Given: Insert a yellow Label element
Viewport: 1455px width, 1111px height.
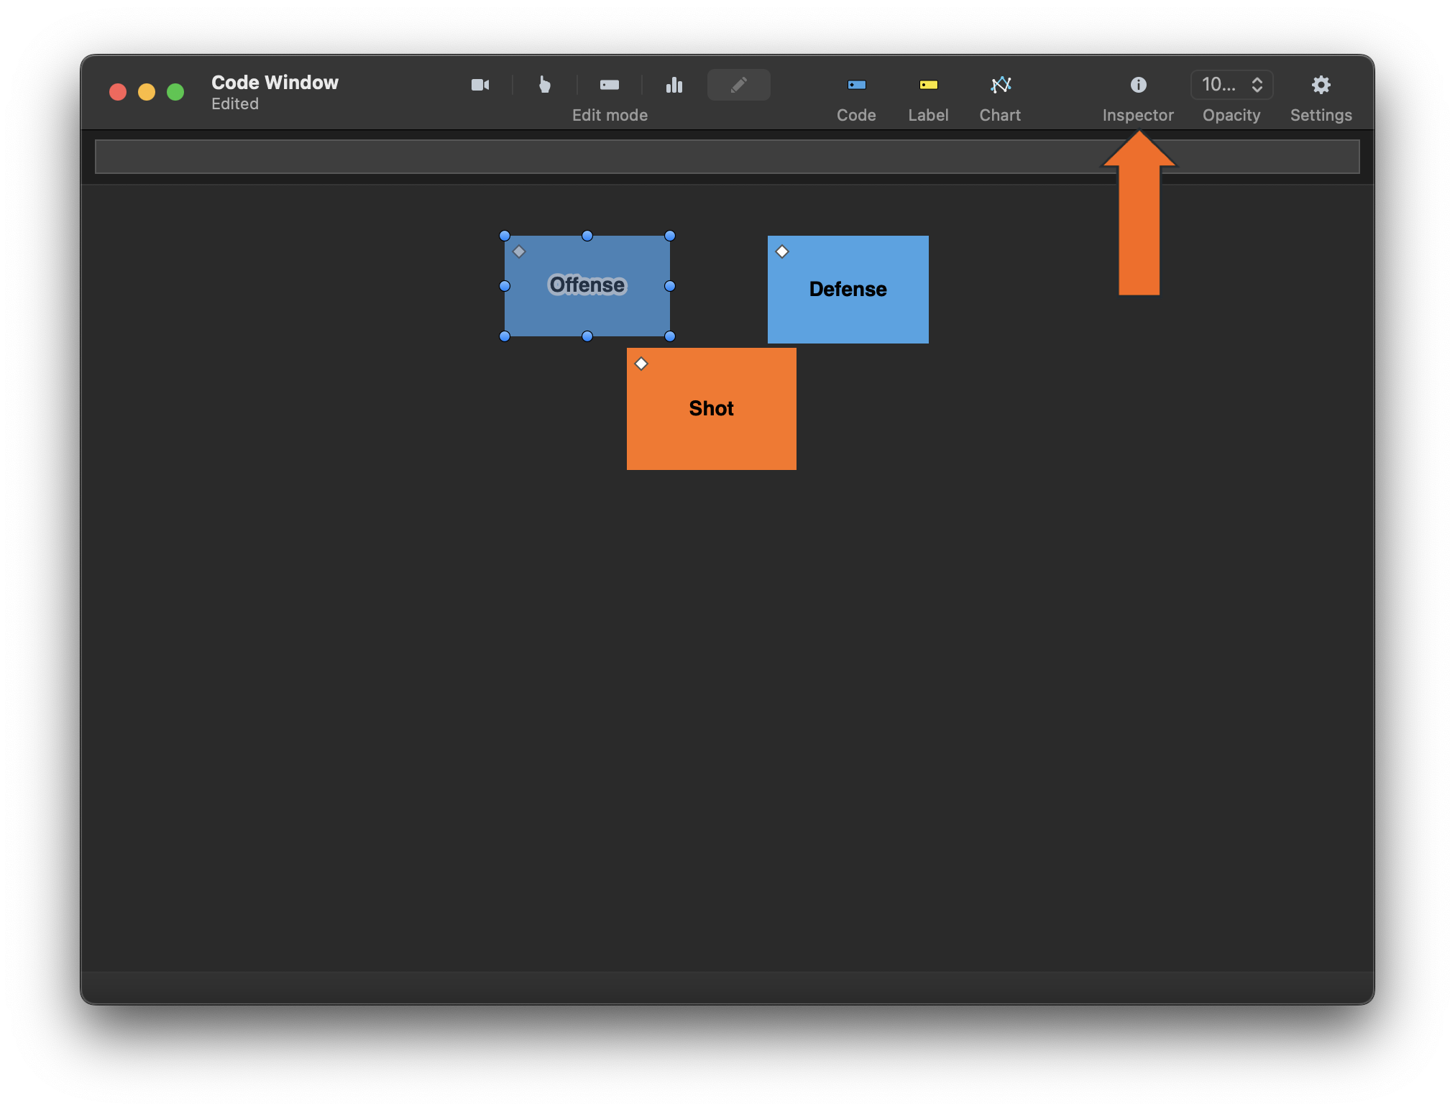Looking at the screenshot, I should click(928, 84).
